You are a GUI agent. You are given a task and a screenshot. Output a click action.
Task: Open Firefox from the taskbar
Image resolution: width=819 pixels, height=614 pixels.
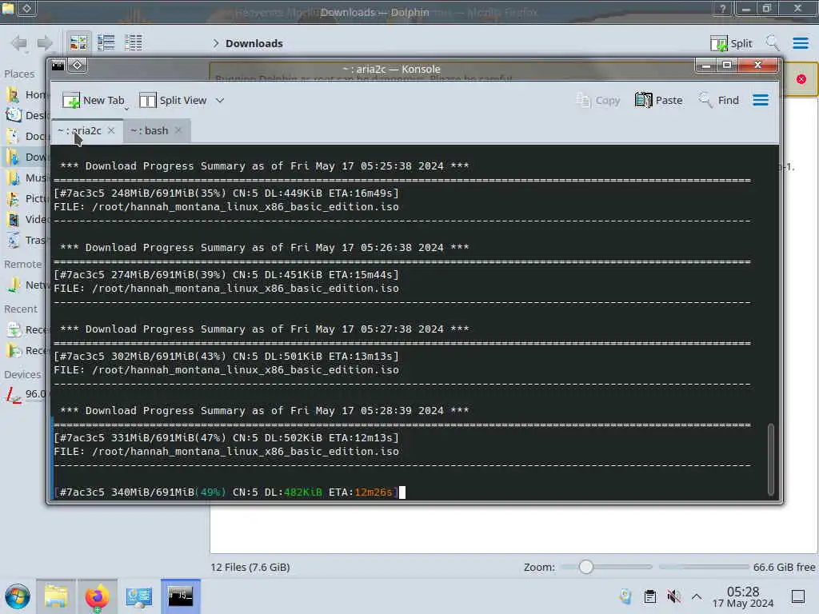point(97,596)
